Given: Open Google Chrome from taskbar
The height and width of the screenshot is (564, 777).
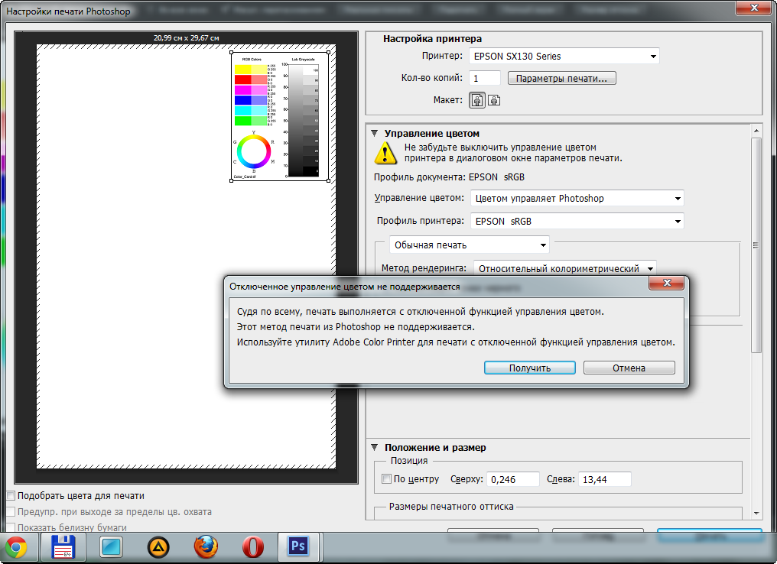Looking at the screenshot, I should pos(15,548).
